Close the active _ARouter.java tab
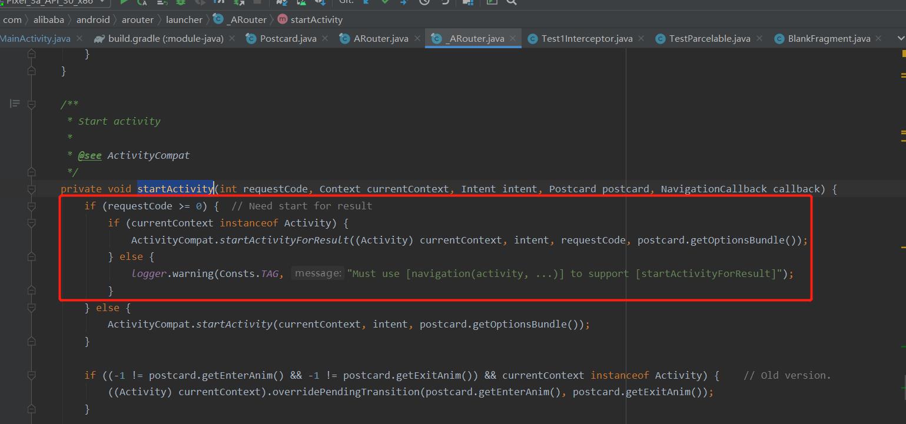Viewport: 906px width, 424px height. (x=513, y=39)
